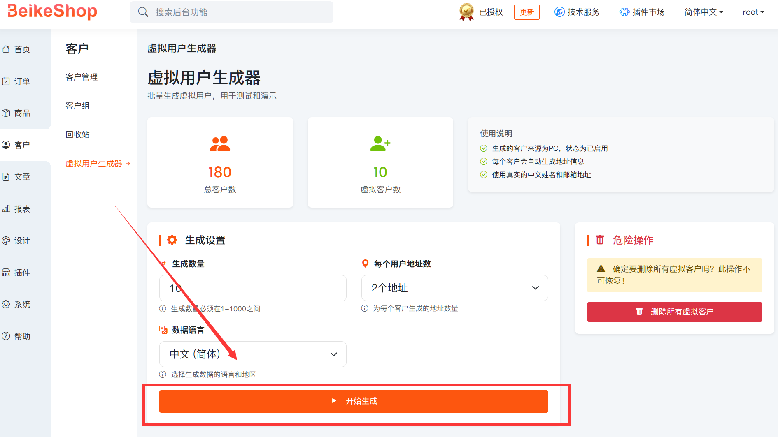Click the 生成数量 input field
778x437 pixels.
[x=253, y=288]
